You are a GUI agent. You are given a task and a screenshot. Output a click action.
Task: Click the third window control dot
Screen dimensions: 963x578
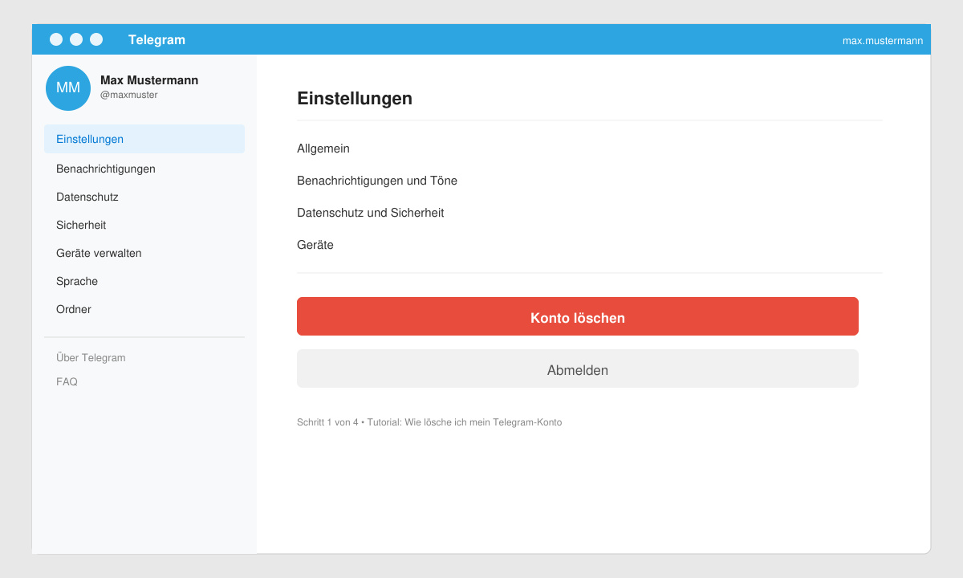click(96, 39)
